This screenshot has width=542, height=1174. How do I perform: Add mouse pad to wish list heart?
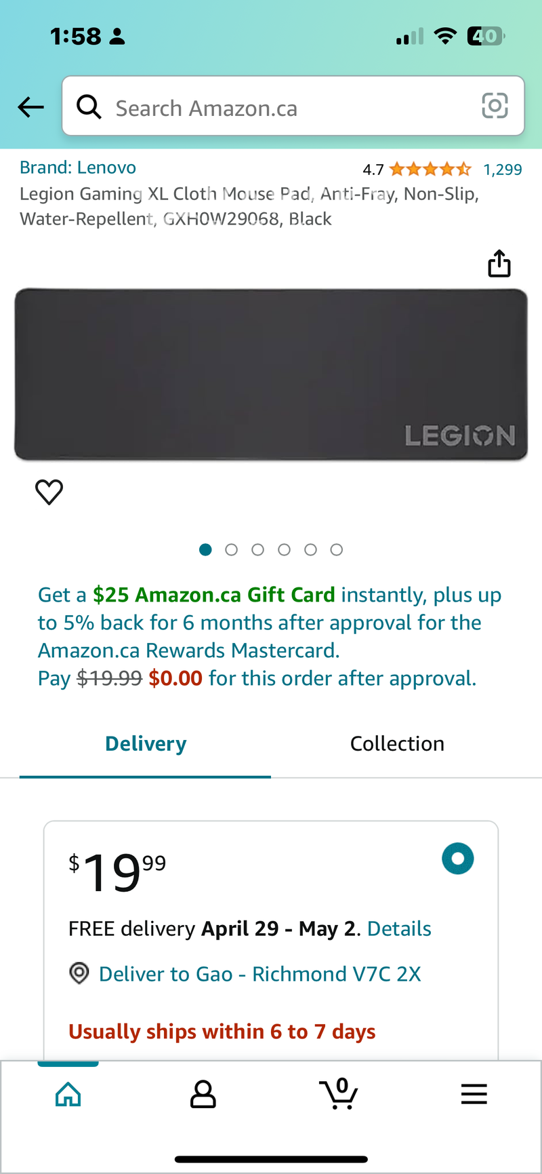[49, 492]
